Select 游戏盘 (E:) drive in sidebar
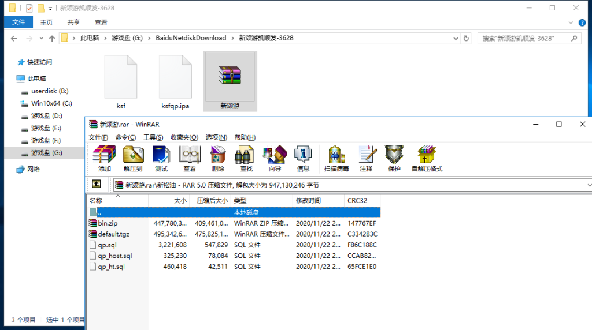Image resolution: width=592 pixels, height=330 pixels. click(46, 128)
